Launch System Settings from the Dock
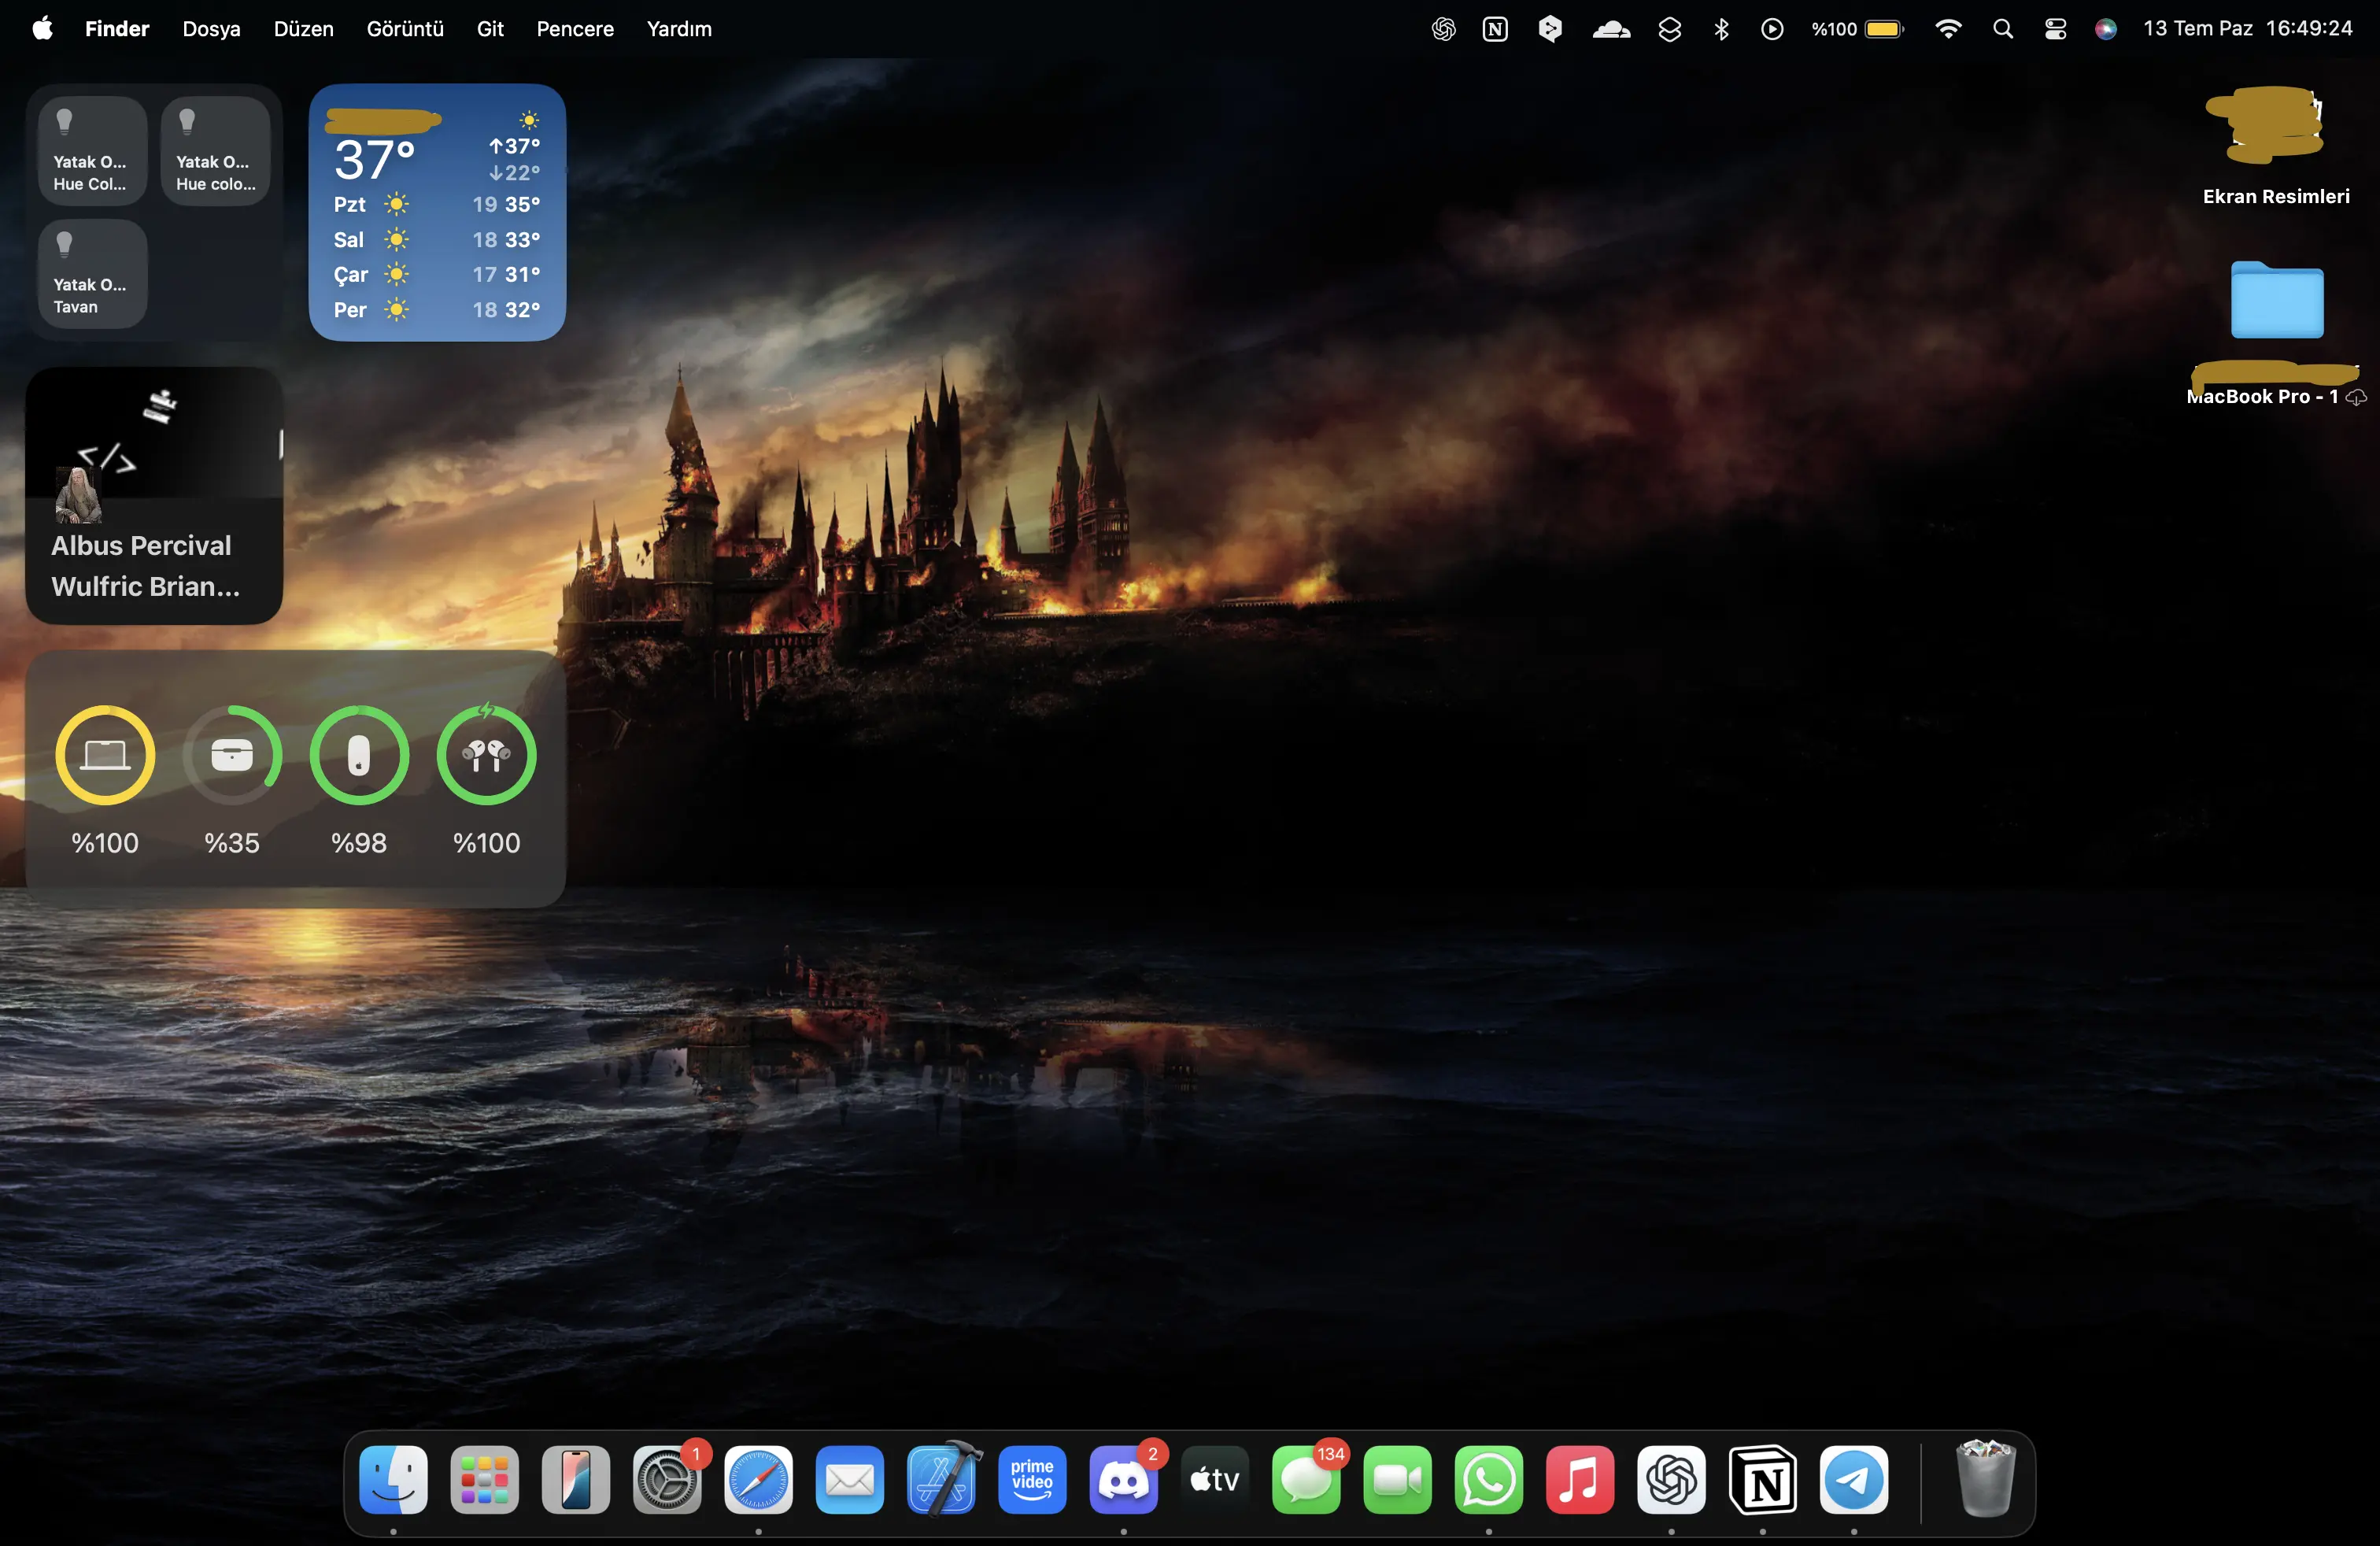 click(667, 1479)
